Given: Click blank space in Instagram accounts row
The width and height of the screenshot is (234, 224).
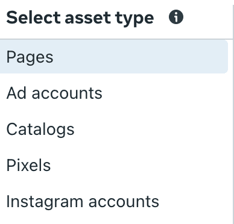Looking at the screenshot, I should pos(193,201).
